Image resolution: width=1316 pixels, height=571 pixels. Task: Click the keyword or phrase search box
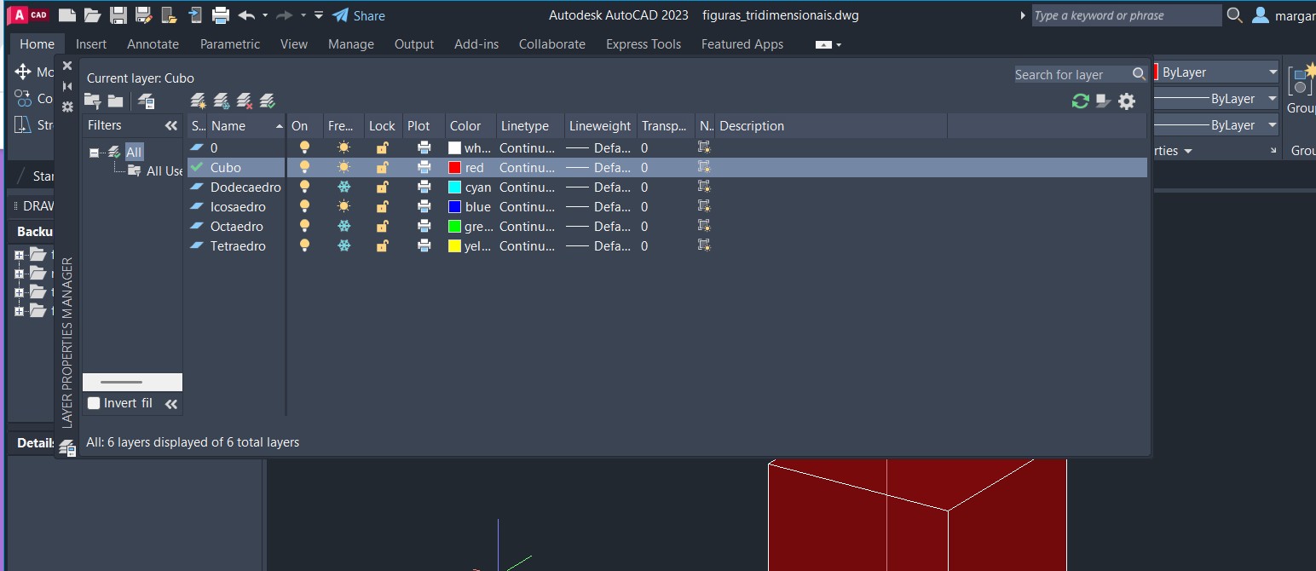click(x=1126, y=15)
